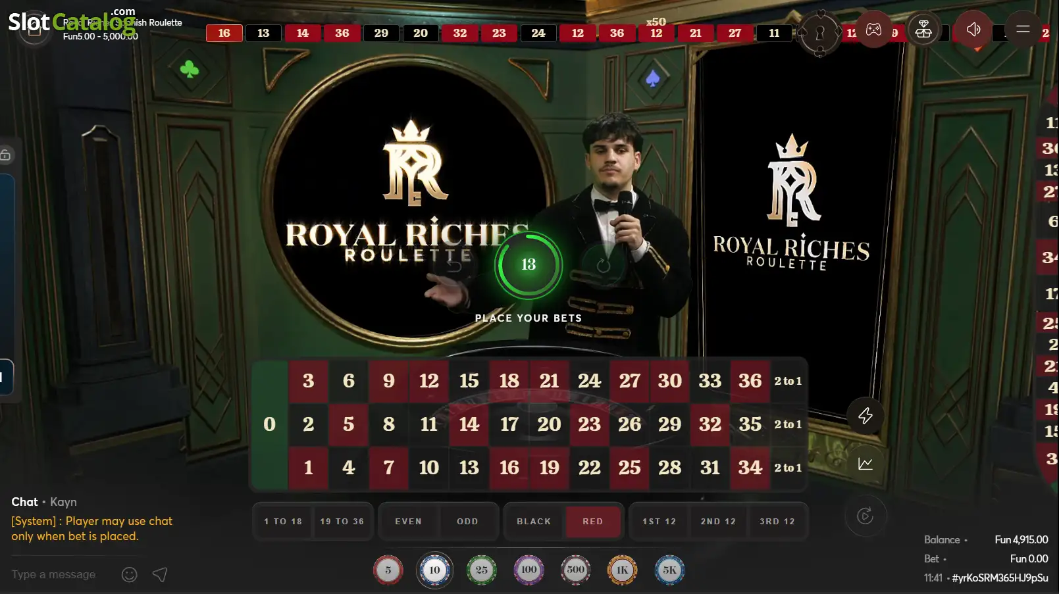
Task: Mute sound with the speaker icon
Action: [x=973, y=30]
